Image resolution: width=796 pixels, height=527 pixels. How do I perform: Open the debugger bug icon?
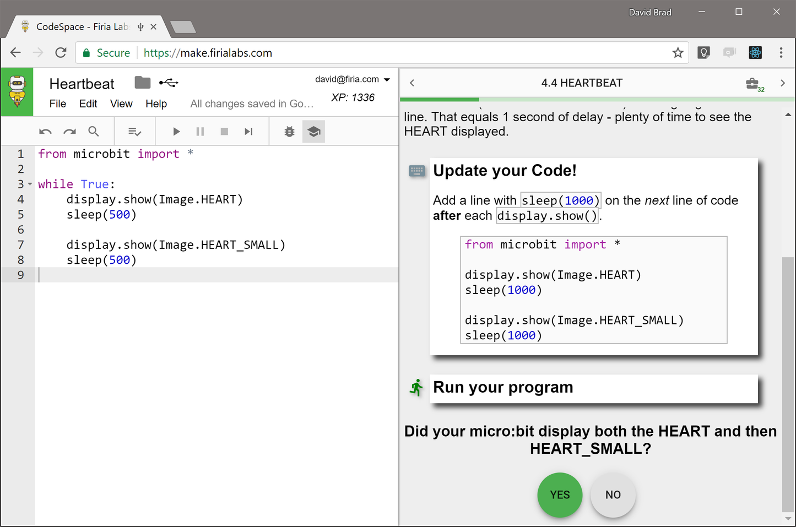click(x=289, y=131)
